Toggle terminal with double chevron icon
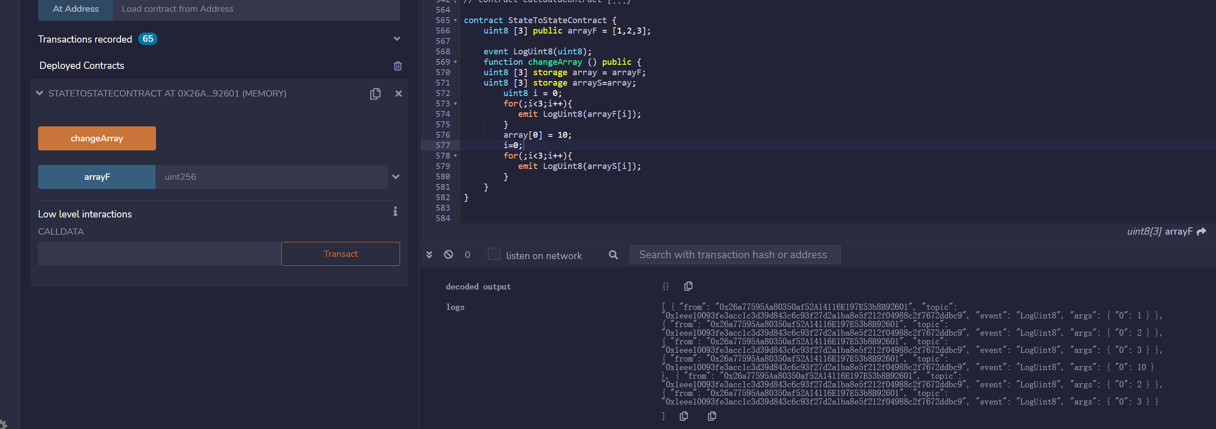The width and height of the screenshot is (1216, 429). (x=429, y=255)
